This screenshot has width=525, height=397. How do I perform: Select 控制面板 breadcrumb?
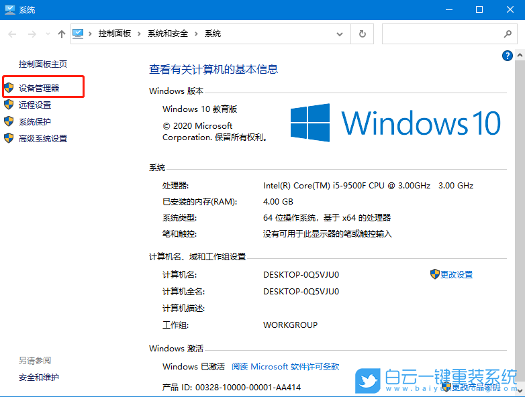point(115,34)
